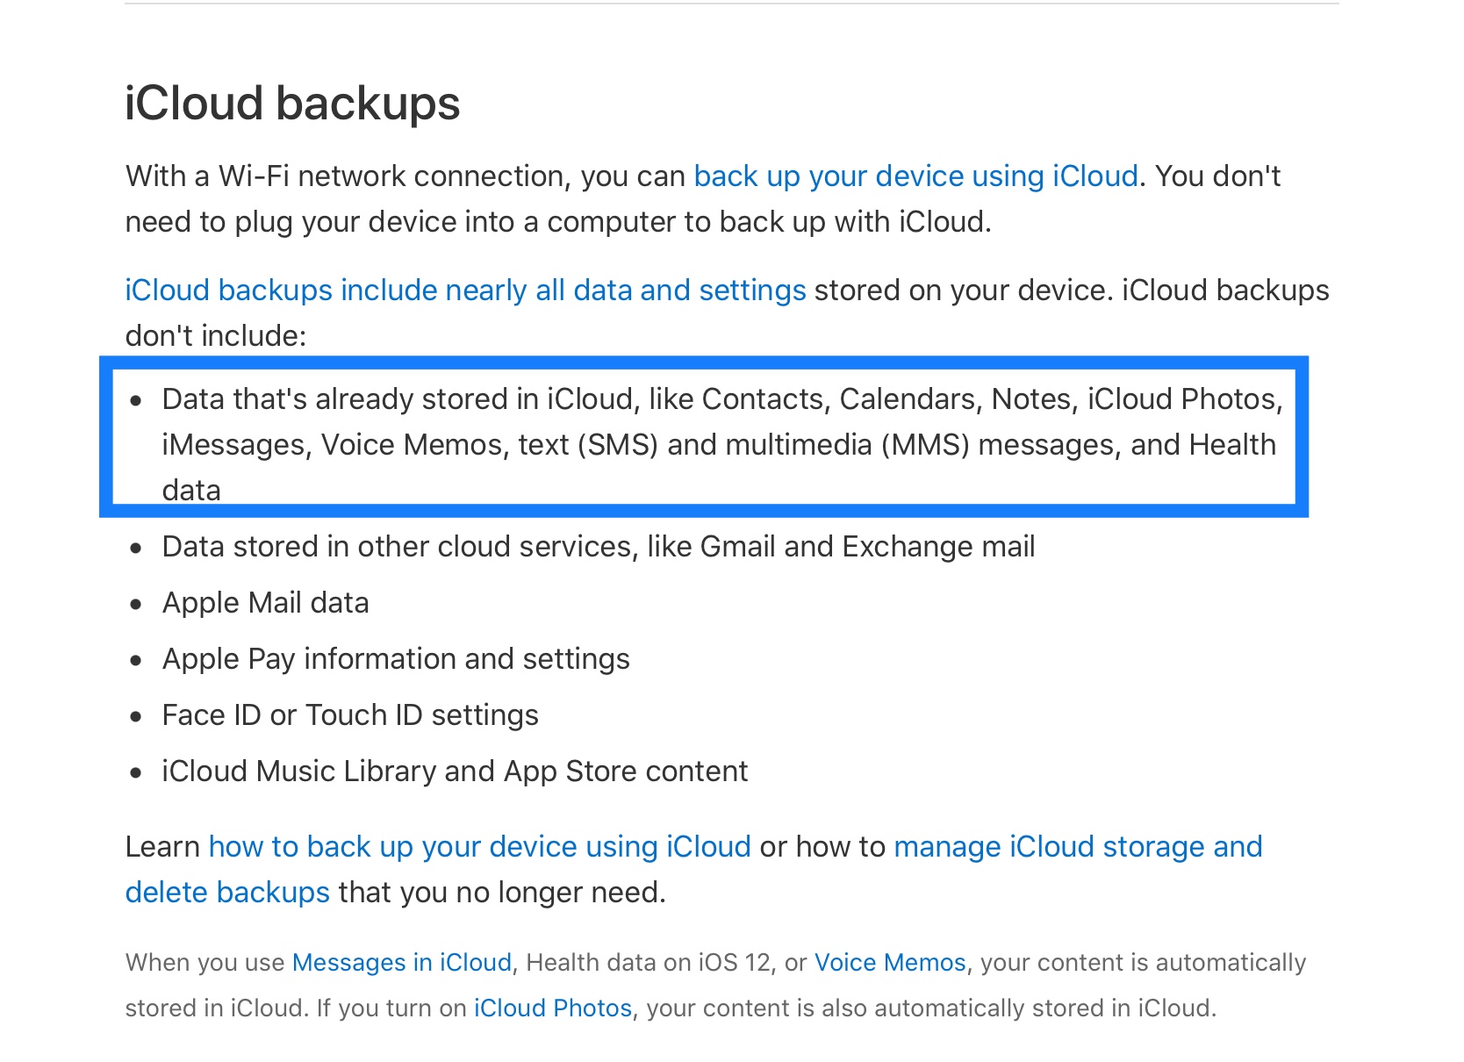
Task: Select 'Face ID or Touch ID settings' bullet
Action: tap(350, 715)
